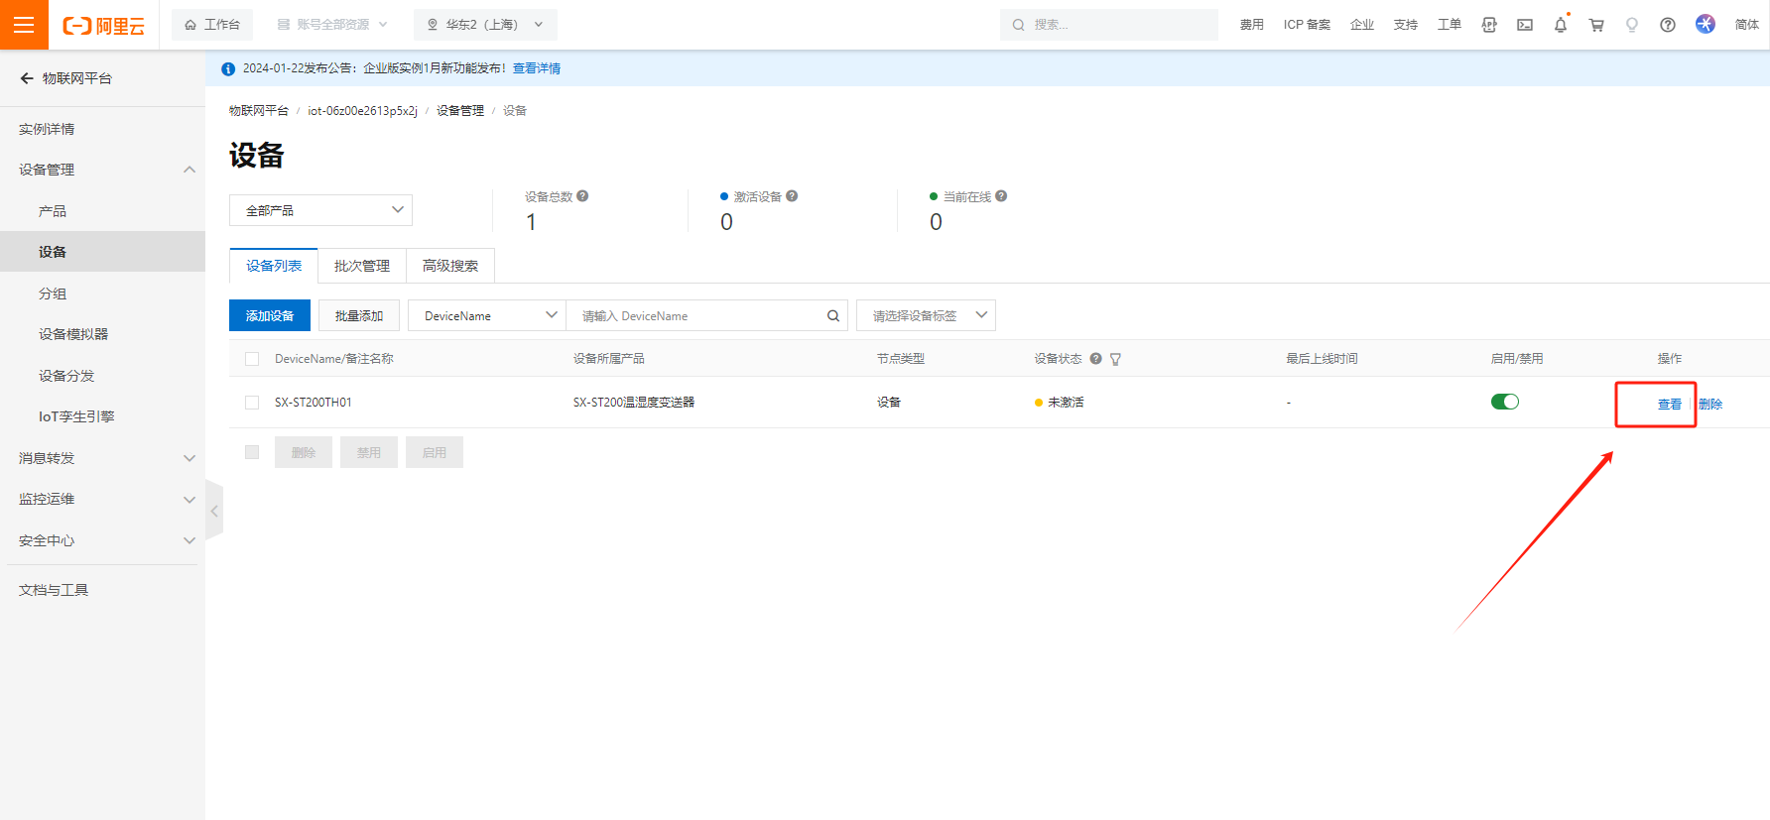Check the box for device SX-ST200TH01
Image resolution: width=1770 pixels, height=820 pixels.
pyautogui.click(x=252, y=403)
